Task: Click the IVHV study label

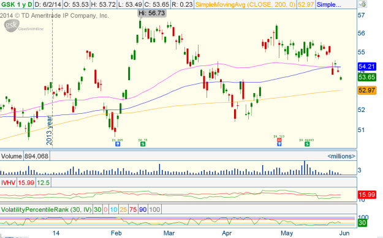Action: 9,183
